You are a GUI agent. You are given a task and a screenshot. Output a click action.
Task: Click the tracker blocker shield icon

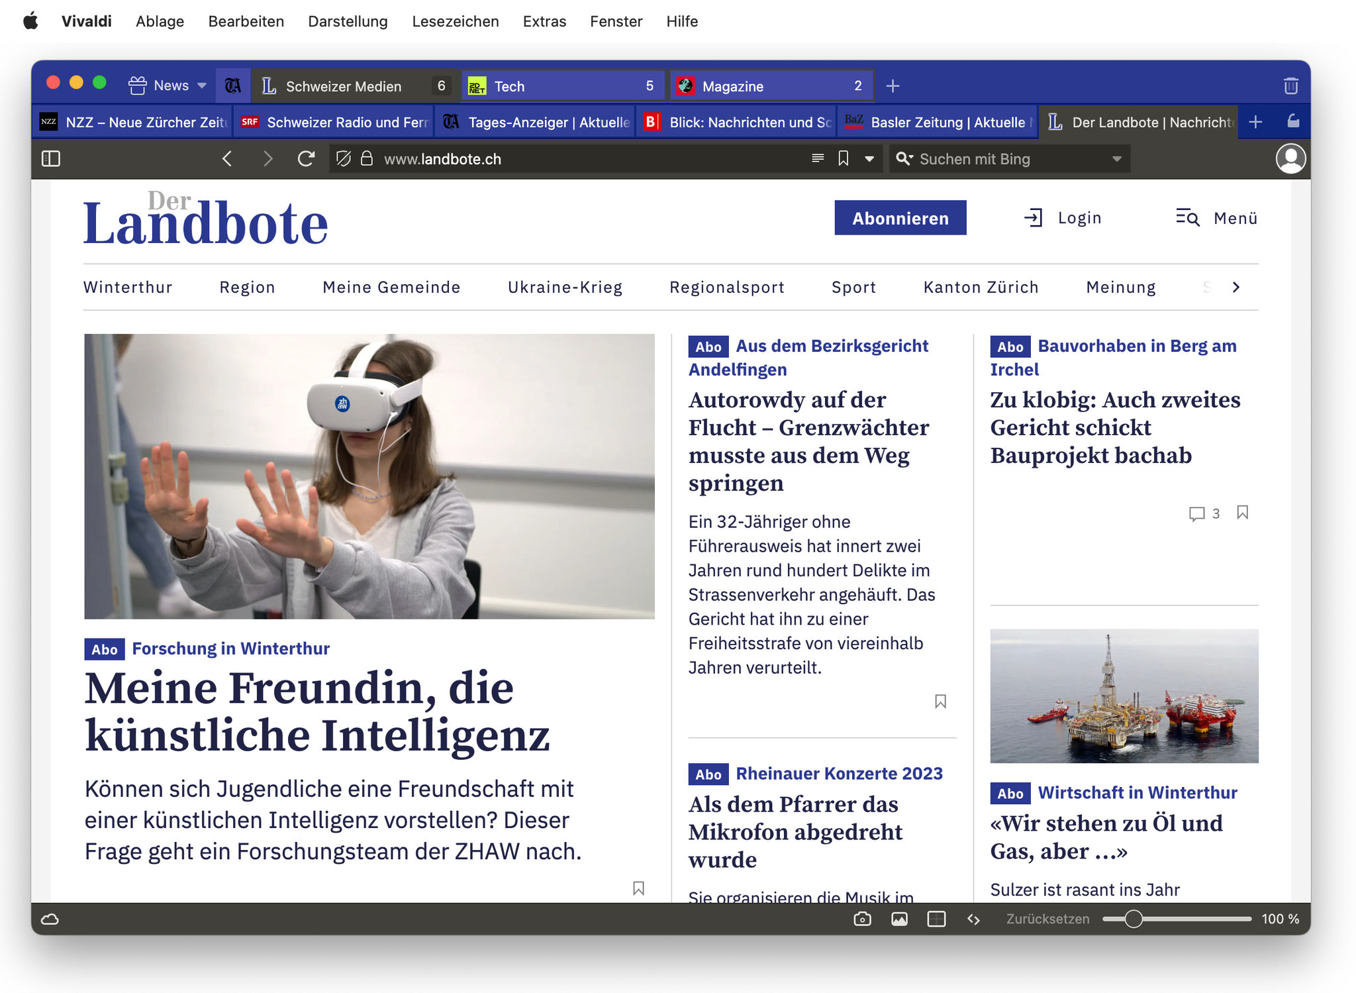343,159
